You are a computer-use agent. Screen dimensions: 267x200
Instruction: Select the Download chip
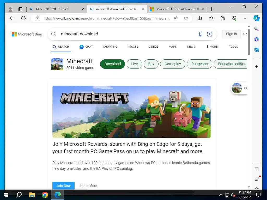(113, 64)
